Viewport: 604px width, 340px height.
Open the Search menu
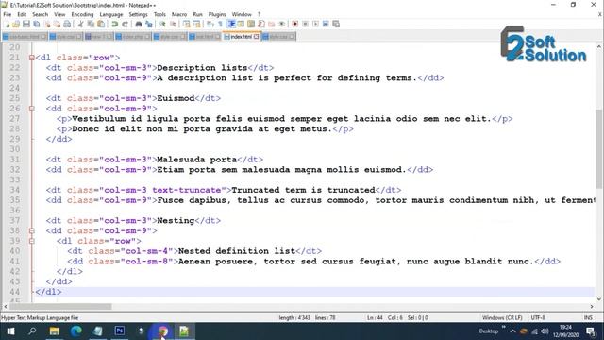(x=40, y=14)
